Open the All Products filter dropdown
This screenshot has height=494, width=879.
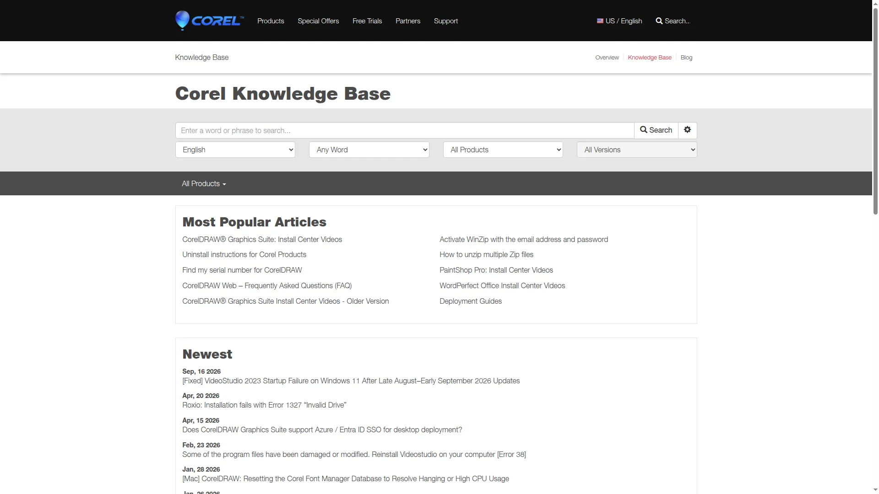(503, 150)
